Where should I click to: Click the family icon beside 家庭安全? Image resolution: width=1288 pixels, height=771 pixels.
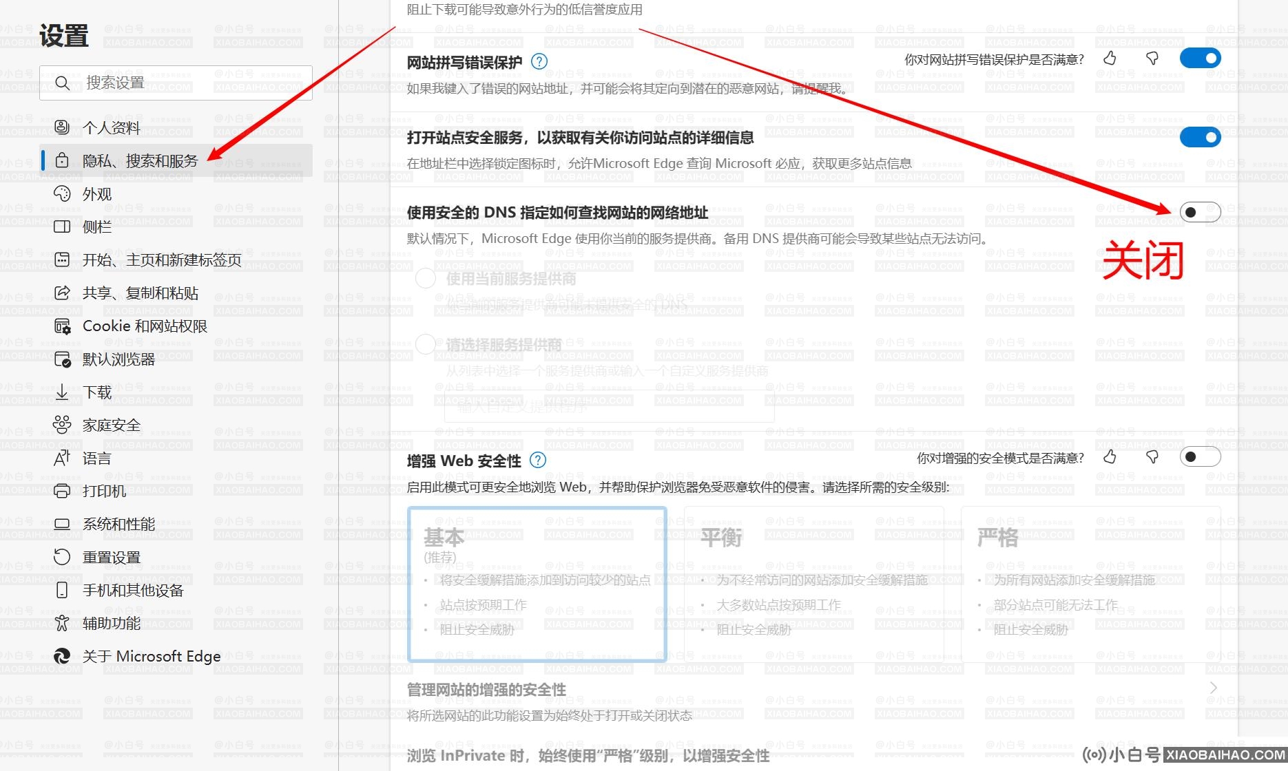pyautogui.click(x=62, y=425)
